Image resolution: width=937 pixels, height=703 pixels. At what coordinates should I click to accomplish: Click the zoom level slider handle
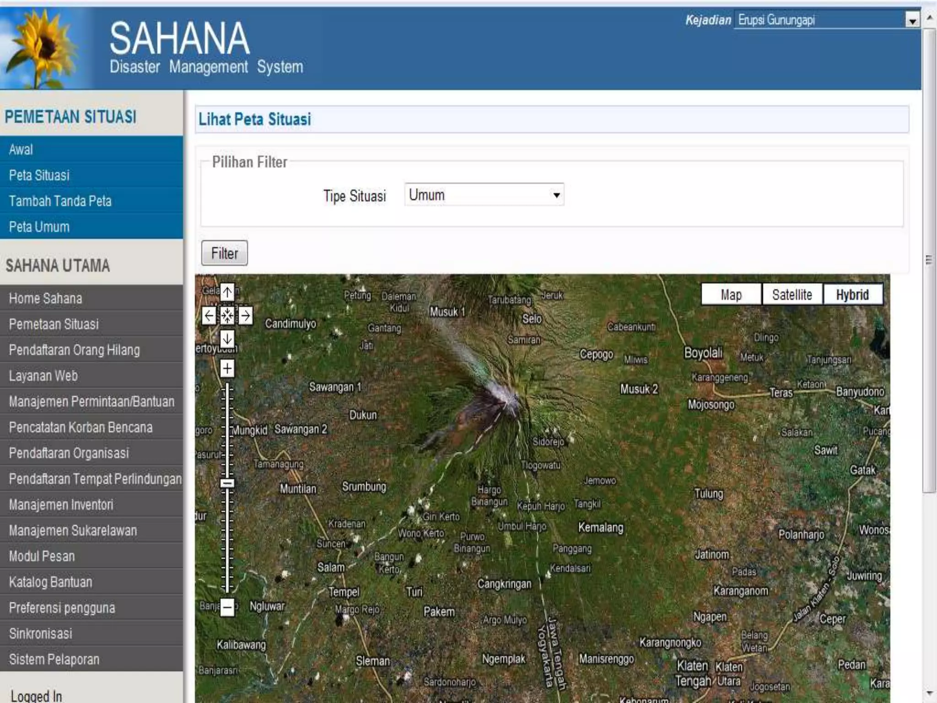(x=227, y=483)
